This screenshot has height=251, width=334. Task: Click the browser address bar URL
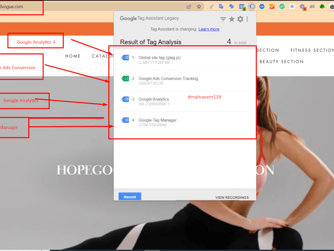[x=11, y=7]
